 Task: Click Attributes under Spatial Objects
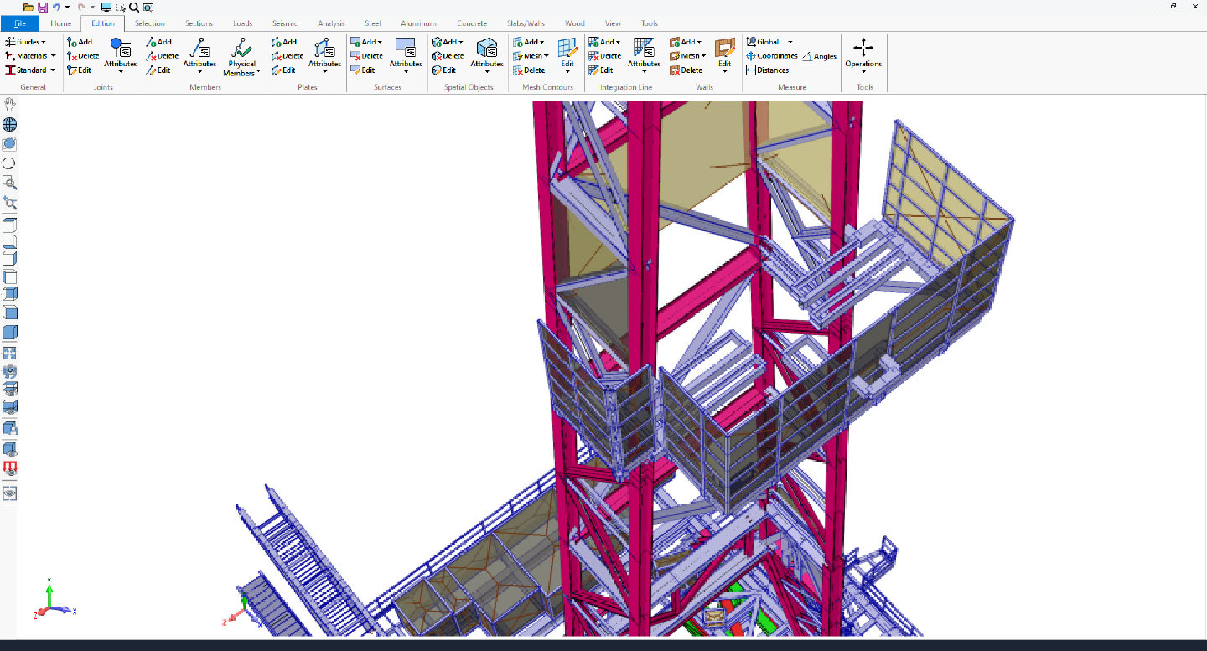[486, 56]
